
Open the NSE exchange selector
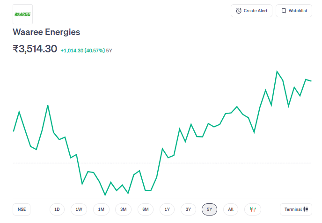22,209
